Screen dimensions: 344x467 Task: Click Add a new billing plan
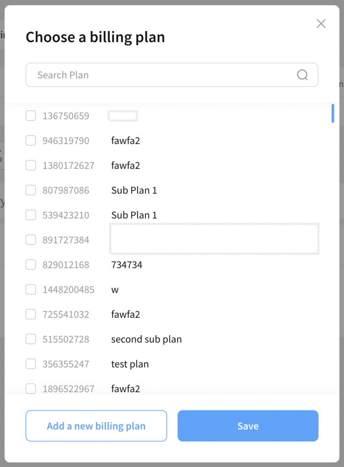(96, 426)
